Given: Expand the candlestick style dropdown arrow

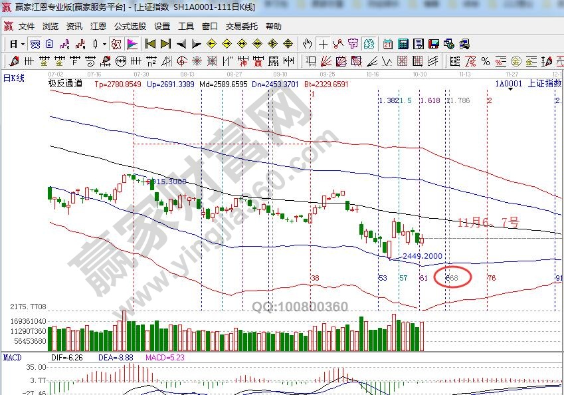Looking at the screenshot, I should click(x=104, y=44).
